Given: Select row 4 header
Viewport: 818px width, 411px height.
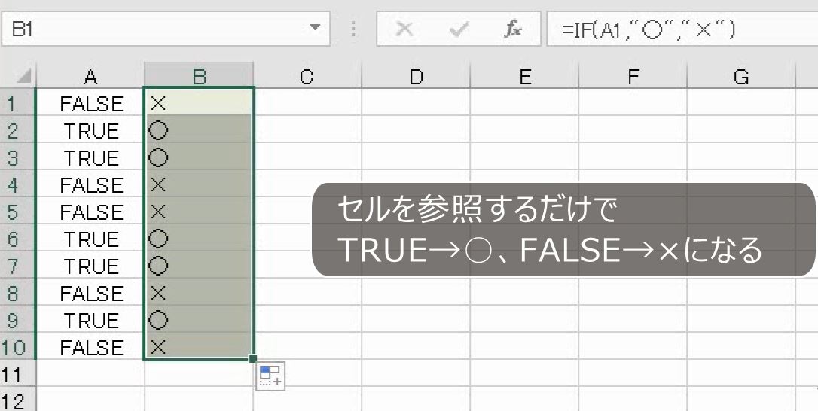Looking at the screenshot, I should point(18,183).
